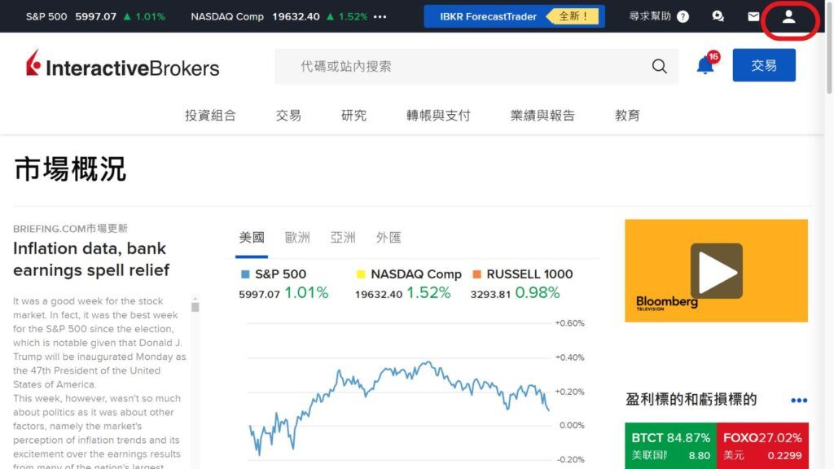The height and width of the screenshot is (469, 834).
Task: Expand the ticker bar ellipsis menu
Action: click(378, 15)
